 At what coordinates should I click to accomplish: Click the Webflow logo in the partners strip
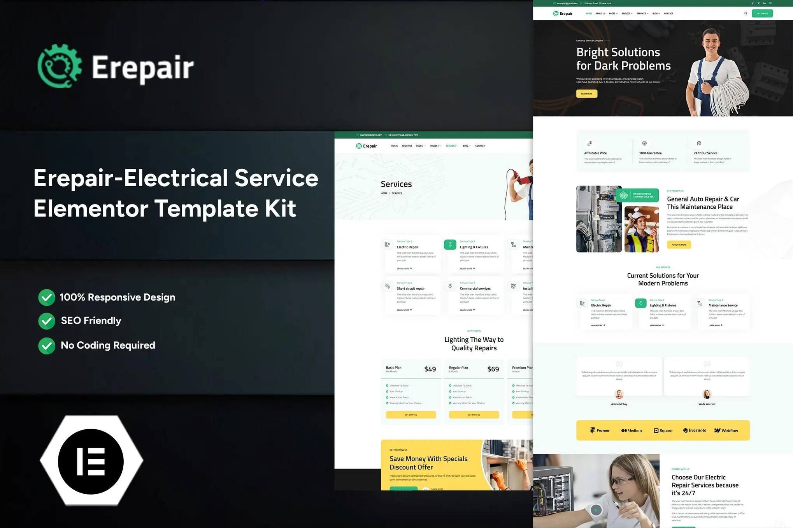726,430
